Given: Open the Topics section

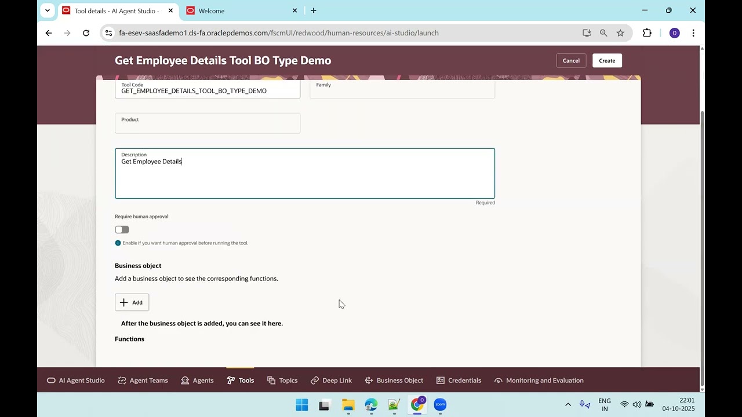Looking at the screenshot, I should pyautogui.click(x=282, y=381).
